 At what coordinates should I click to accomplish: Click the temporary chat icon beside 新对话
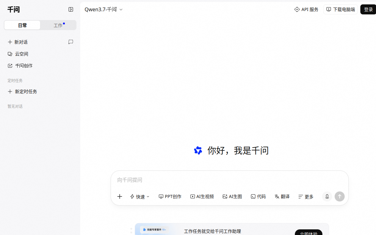pyautogui.click(x=71, y=42)
